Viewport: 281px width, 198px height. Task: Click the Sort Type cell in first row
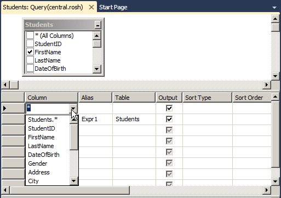tap(208, 108)
